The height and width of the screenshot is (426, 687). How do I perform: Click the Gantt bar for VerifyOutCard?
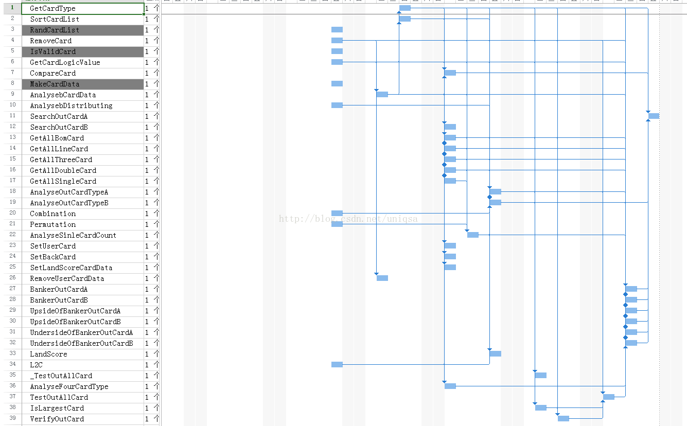pos(563,418)
